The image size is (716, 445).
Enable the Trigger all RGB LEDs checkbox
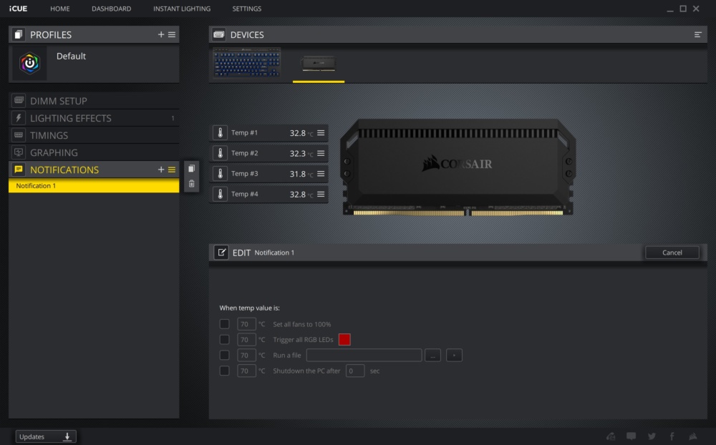224,340
